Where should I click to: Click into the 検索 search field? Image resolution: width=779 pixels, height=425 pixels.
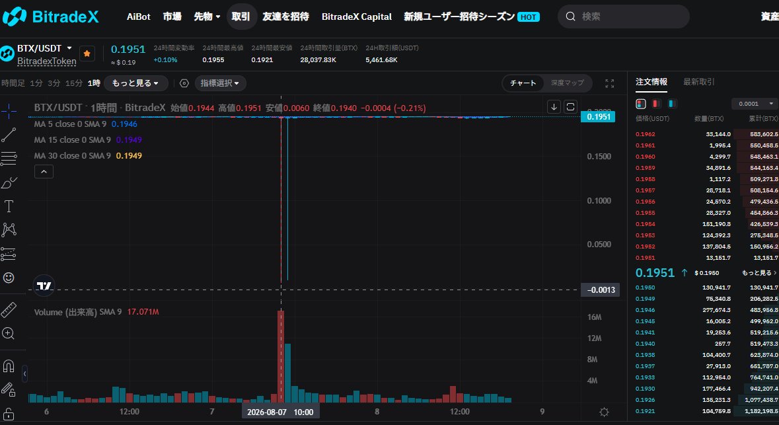click(624, 17)
